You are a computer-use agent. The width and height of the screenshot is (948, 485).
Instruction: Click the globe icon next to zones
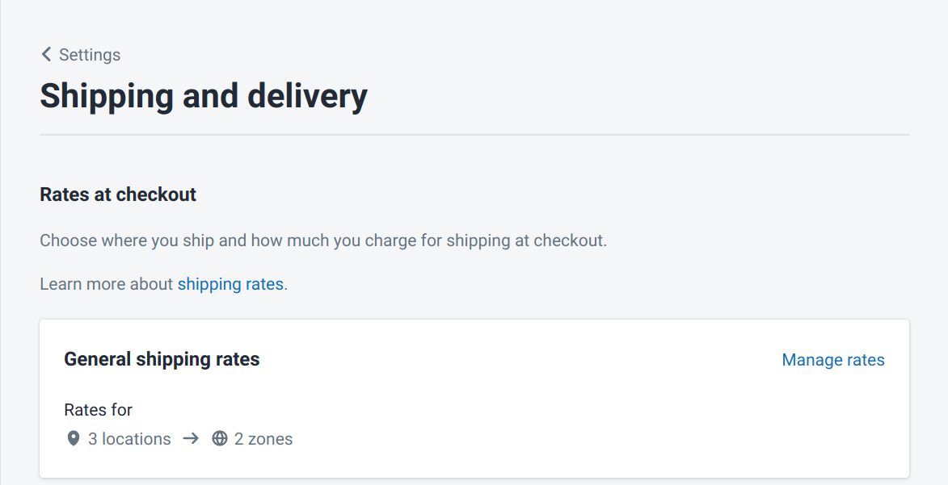point(220,439)
